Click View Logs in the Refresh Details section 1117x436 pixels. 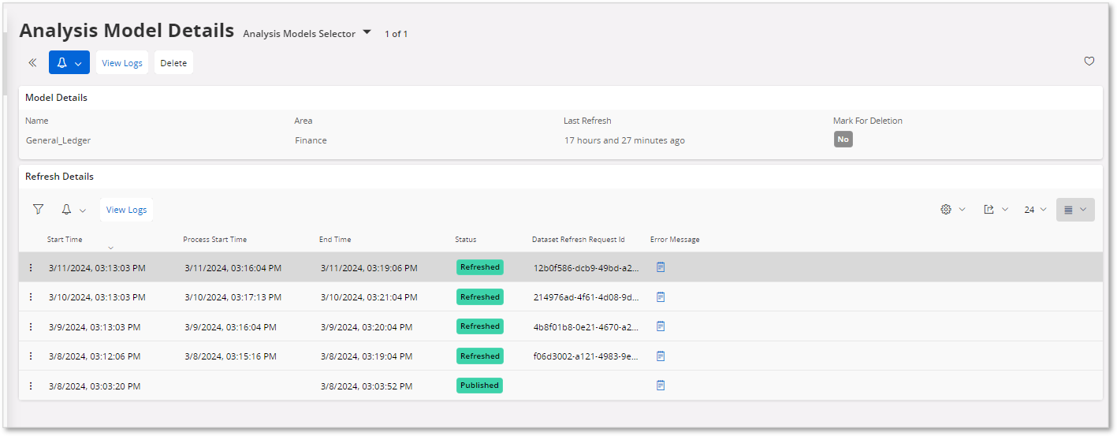pos(126,210)
